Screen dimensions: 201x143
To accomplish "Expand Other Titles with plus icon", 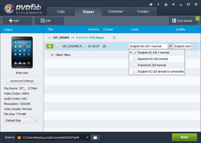I will click(x=52, y=55).
